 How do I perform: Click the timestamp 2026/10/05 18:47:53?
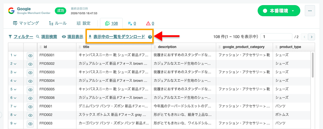[x=84, y=13]
